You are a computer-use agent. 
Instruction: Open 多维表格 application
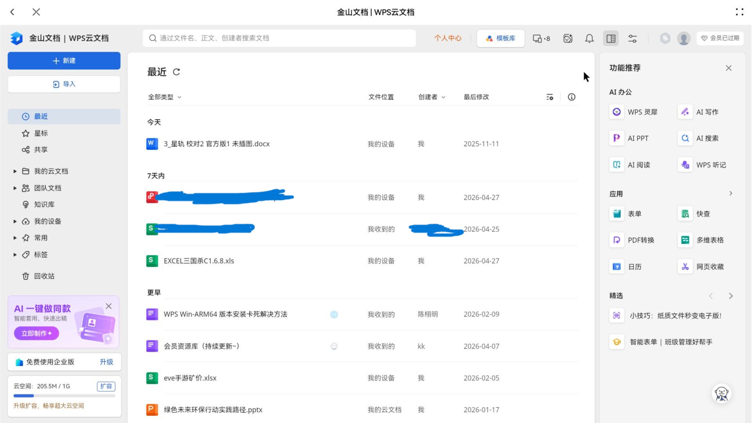(701, 240)
